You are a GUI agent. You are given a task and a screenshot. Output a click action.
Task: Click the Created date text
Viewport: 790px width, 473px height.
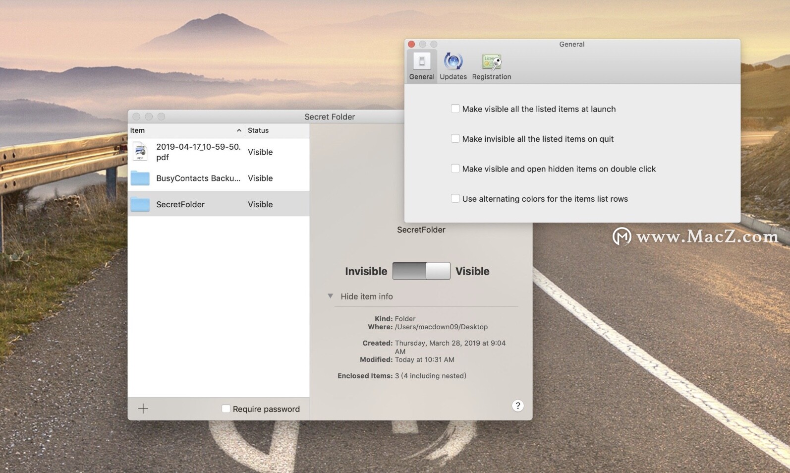pyautogui.click(x=450, y=347)
